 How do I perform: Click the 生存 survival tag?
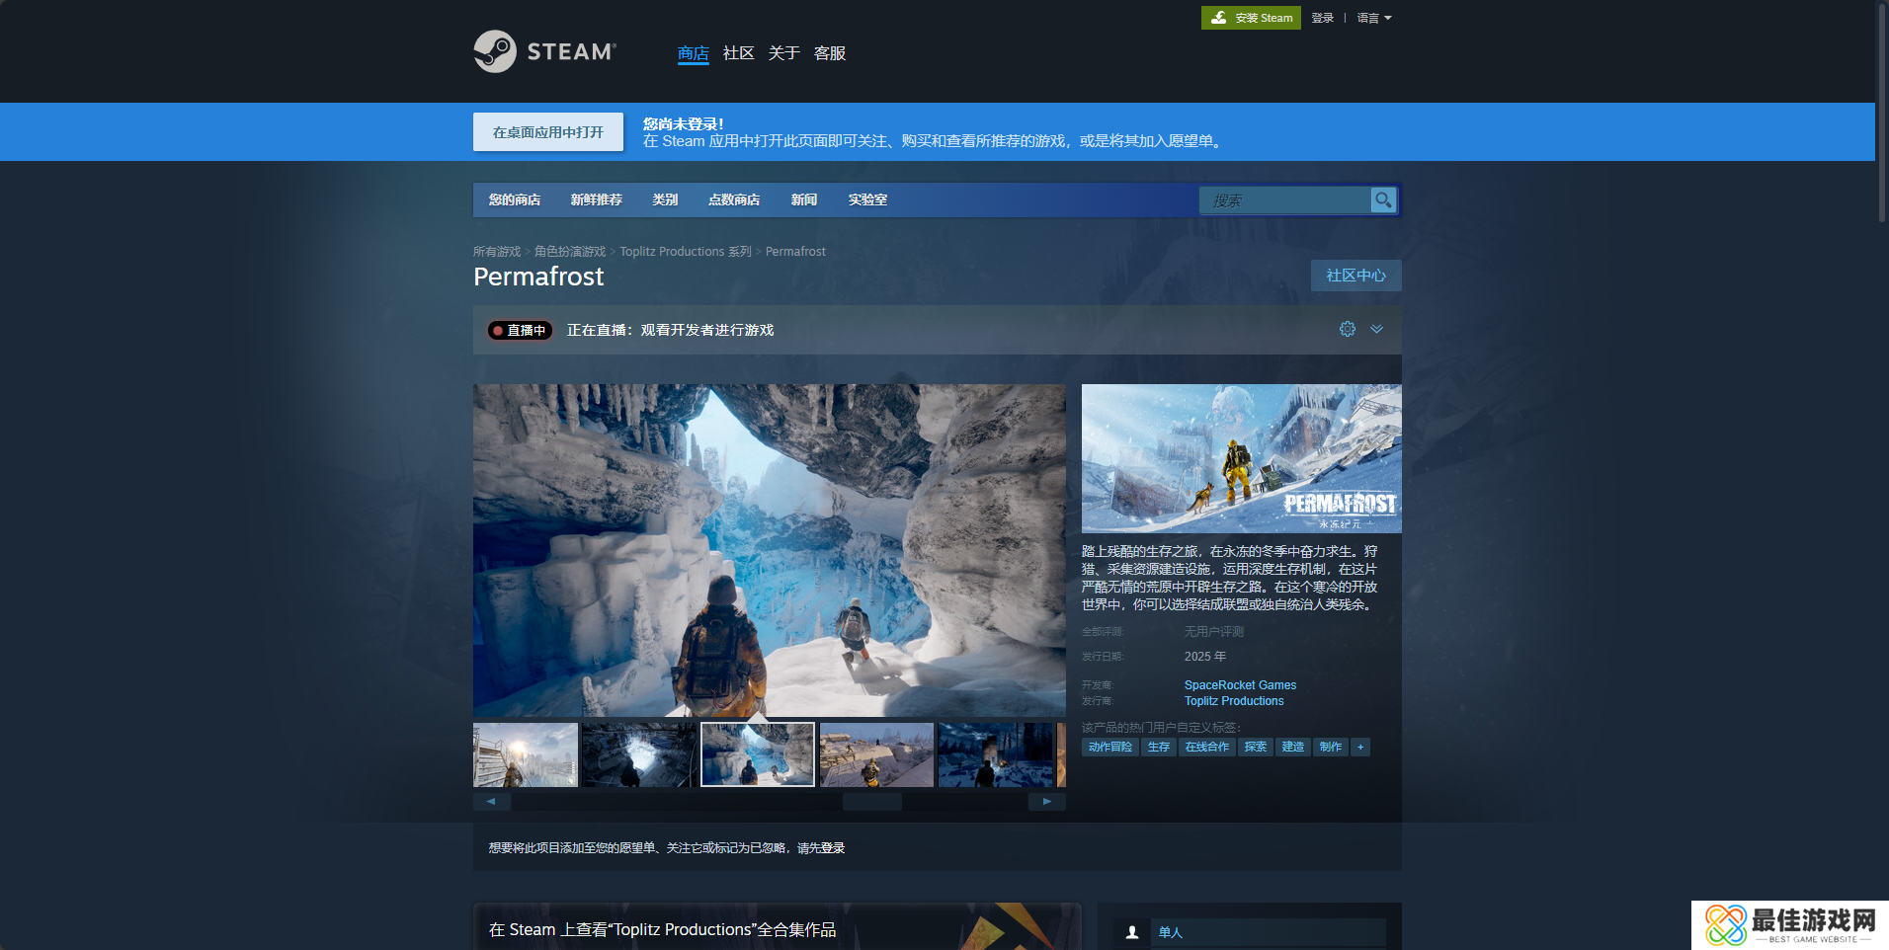coord(1158,748)
